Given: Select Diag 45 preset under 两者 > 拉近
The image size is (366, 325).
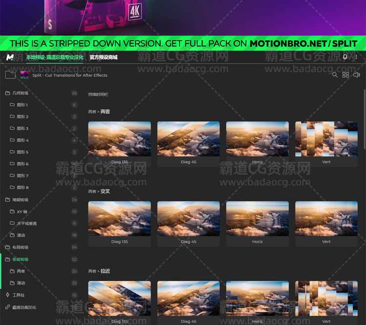Looking at the screenshot, I should [x=188, y=303].
